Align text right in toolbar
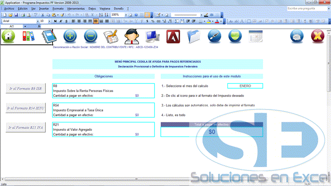331x186 pixels. tap(85, 21)
